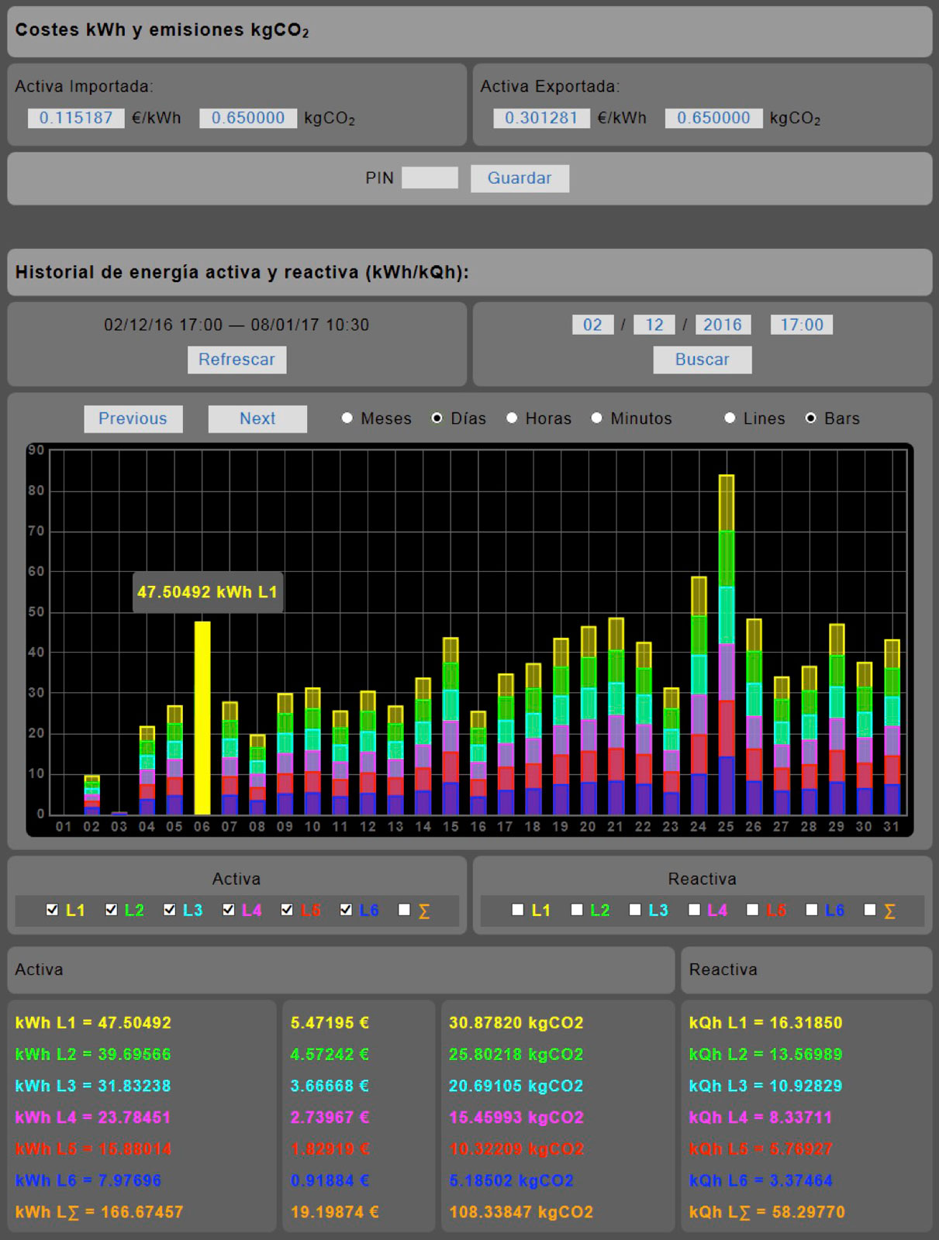Click '108.33847 kgCO2' total emissions

521,1212
